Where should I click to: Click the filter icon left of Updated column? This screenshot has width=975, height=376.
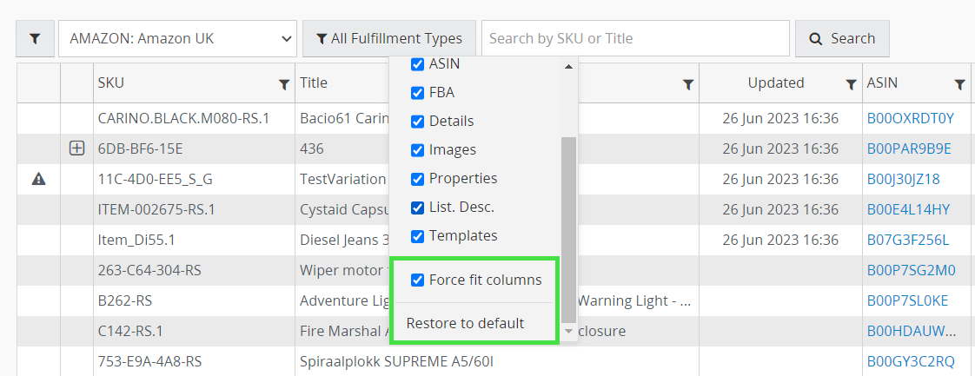(687, 84)
